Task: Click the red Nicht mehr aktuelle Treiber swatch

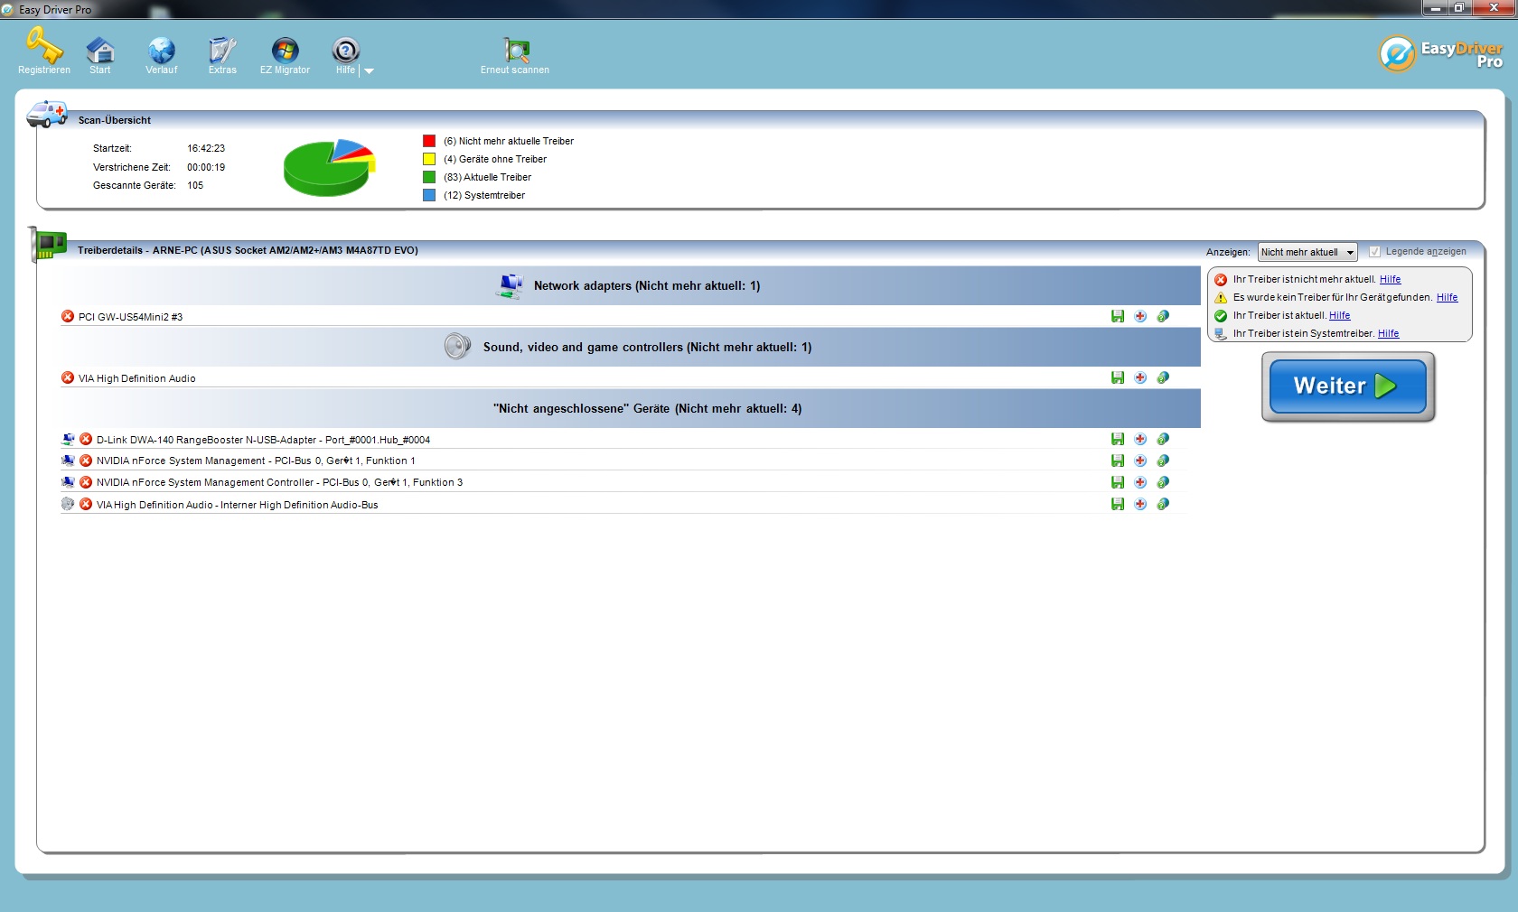Action: coord(429,141)
